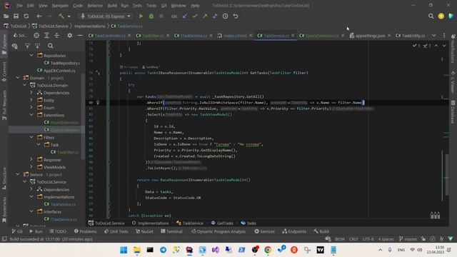Open Search Everywhere magnifier icon

pos(431,16)
